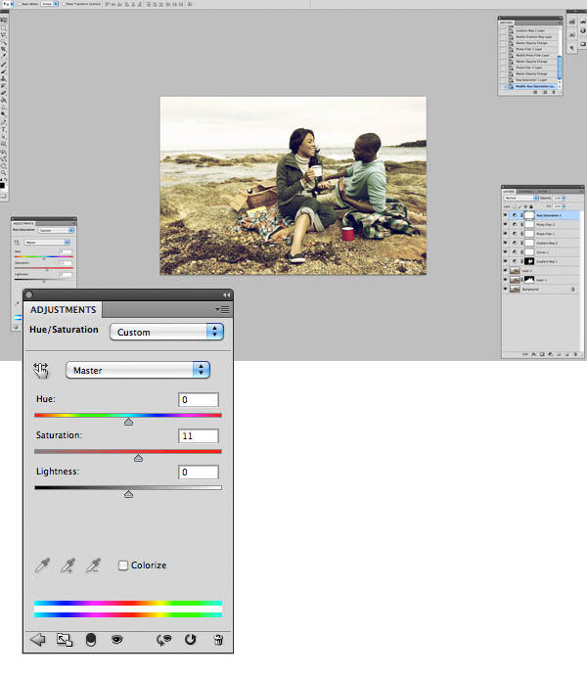Viewport: 587px width, 677px height.
Task: Select the subtract-from-sample eyedropper
Action: pos(93,564)
